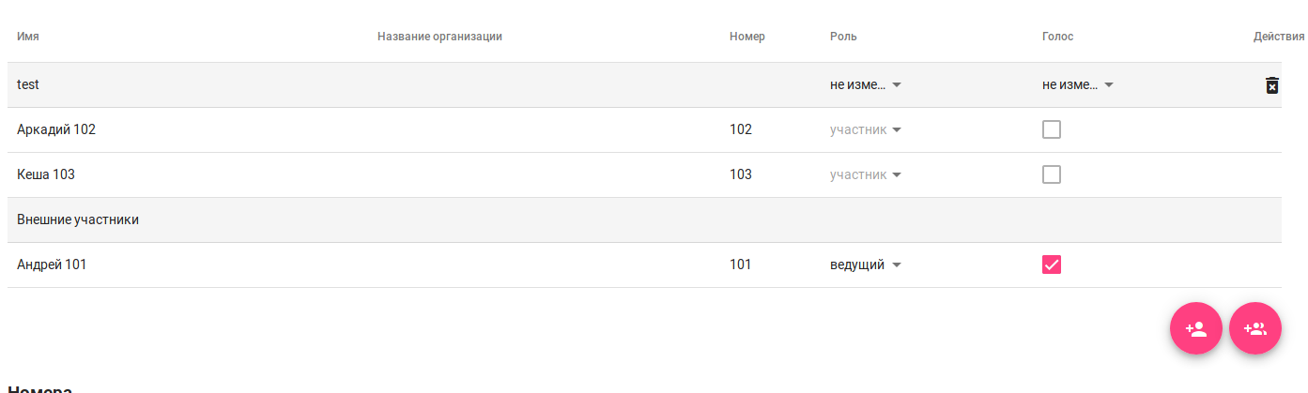Viewport: 1308px width, 393px height.
Task: Click the Номер column header
Action: pos(746,37)
